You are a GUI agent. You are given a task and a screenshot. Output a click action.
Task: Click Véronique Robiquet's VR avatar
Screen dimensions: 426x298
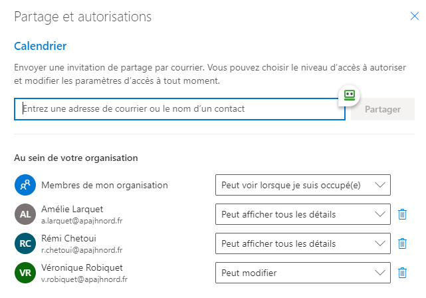point(25,273)
